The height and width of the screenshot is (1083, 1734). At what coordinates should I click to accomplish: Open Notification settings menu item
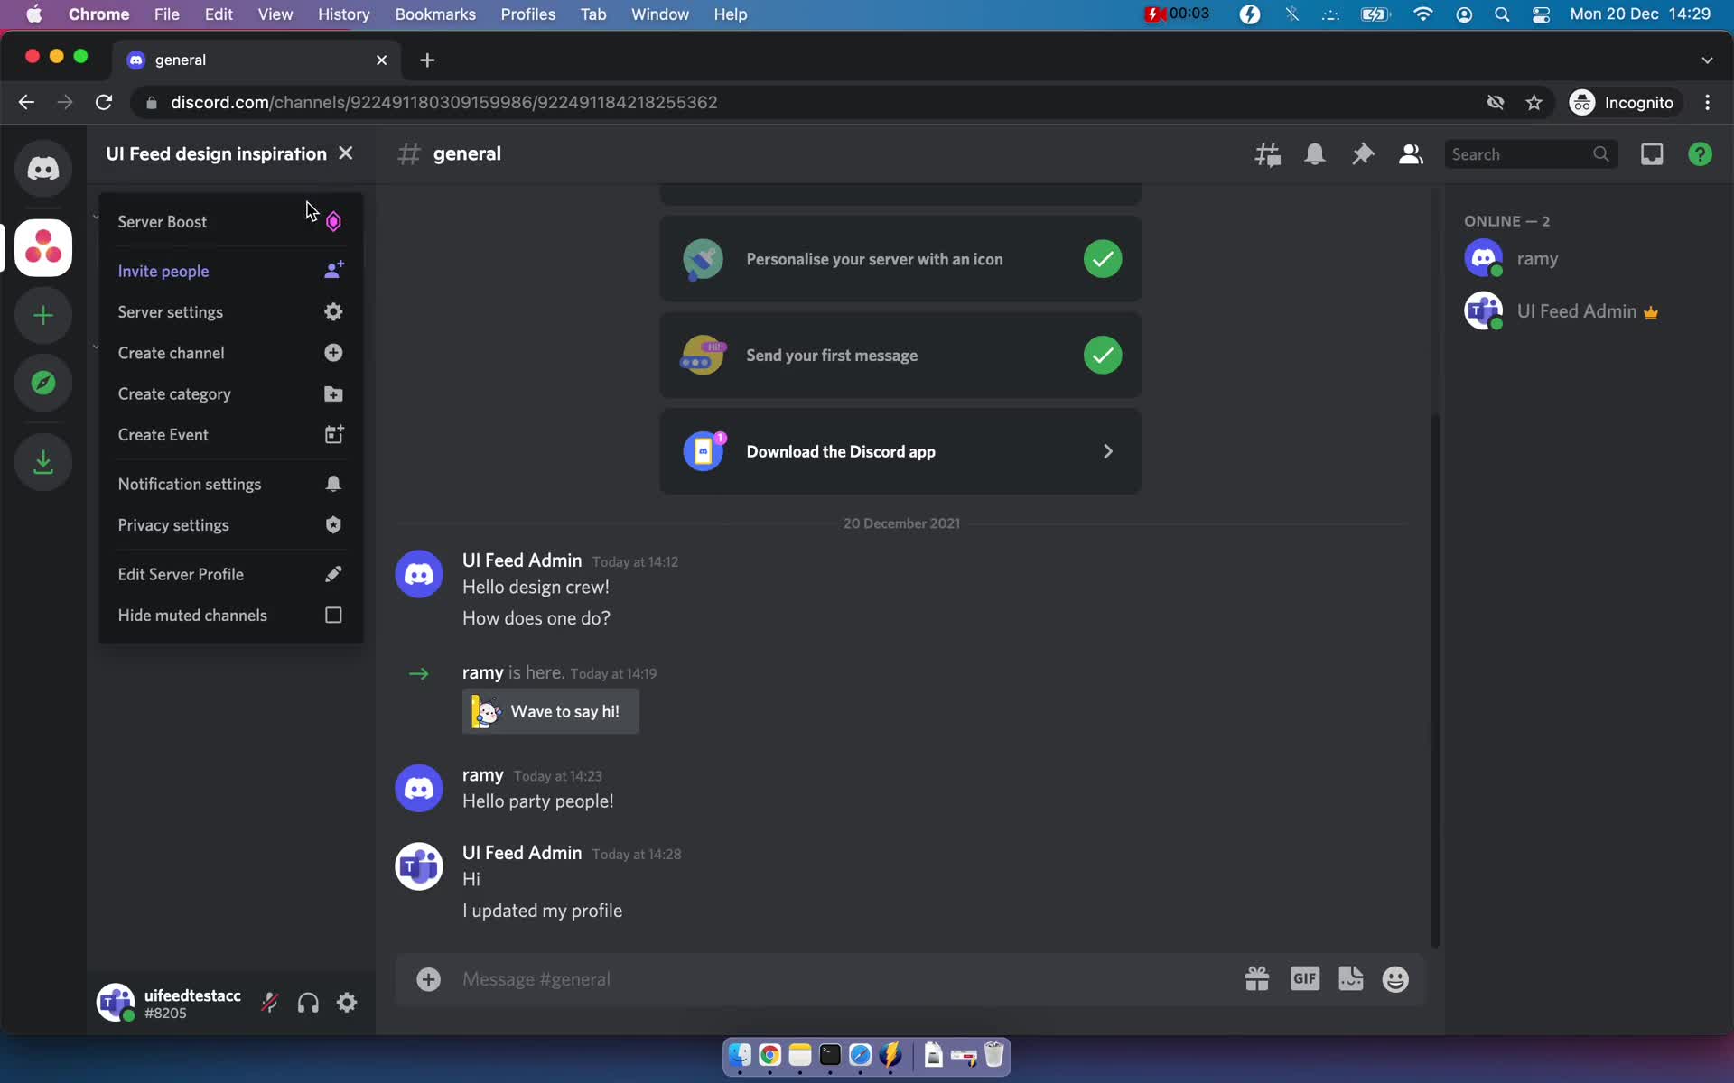pos(230,485)
